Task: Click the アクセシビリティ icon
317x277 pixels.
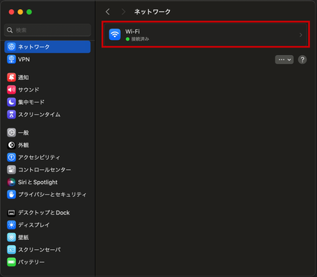Action: pyautogui.click(x=11, y=157)
